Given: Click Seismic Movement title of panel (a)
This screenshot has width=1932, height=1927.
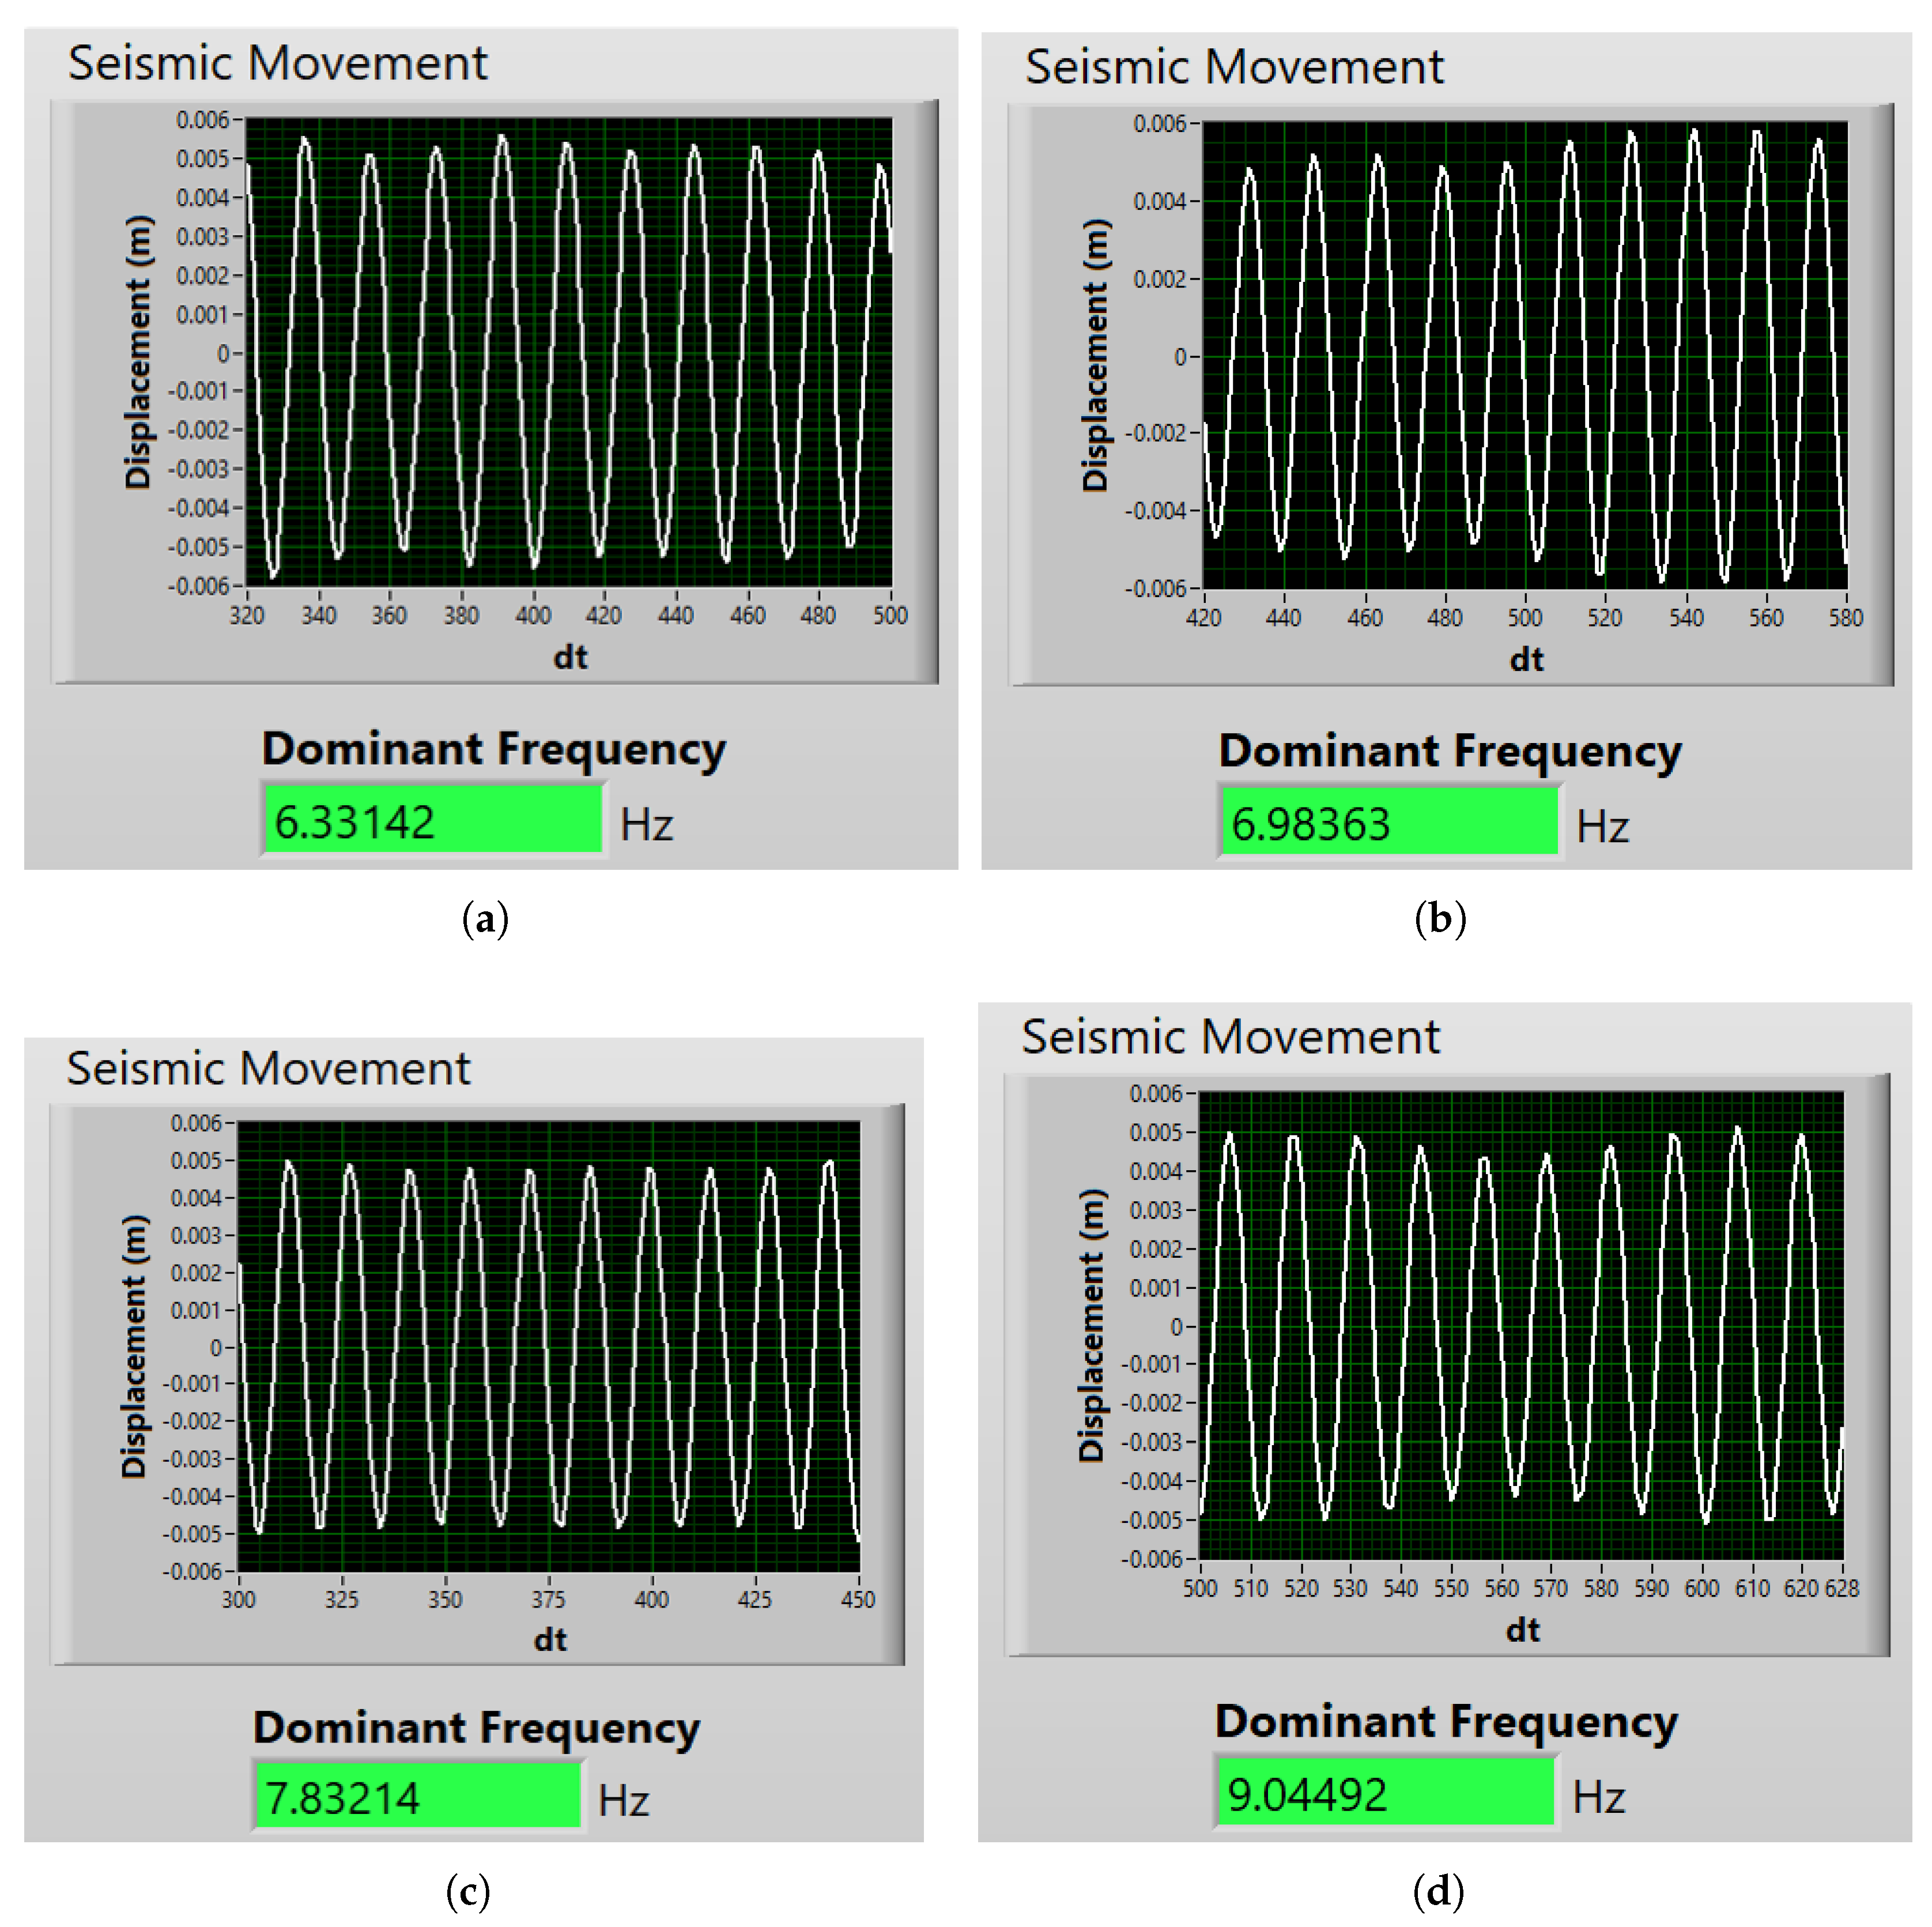Looking at the screenshot, I should coord(277,63).
